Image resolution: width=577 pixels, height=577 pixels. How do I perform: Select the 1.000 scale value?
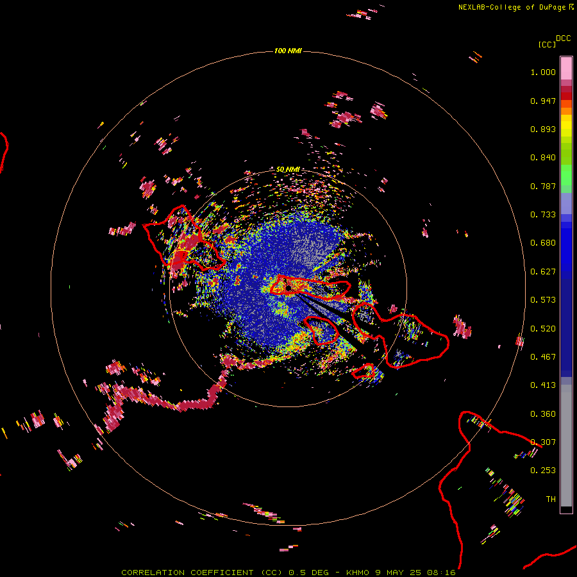point(543,72)
